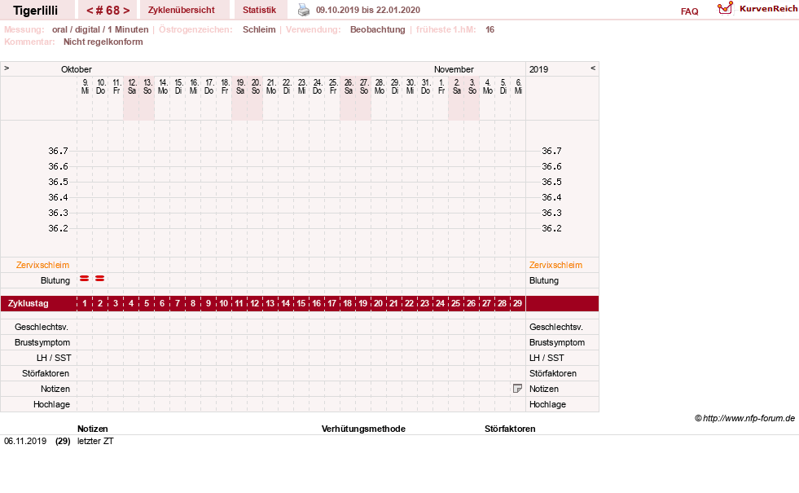
Task: Click the right '<' chart scroll arrow
Action: (593, 68)
